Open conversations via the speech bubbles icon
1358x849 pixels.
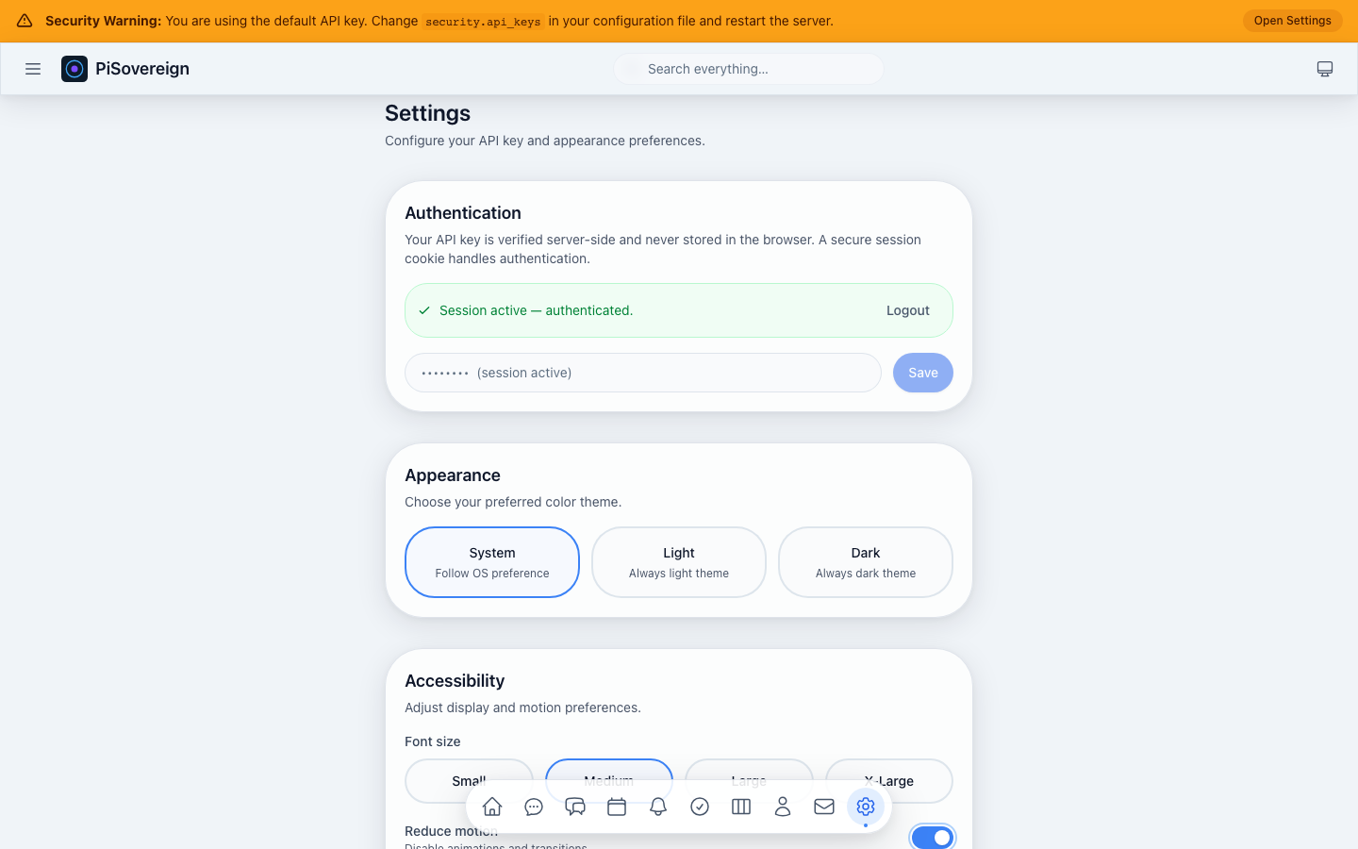tap(575, 807)
